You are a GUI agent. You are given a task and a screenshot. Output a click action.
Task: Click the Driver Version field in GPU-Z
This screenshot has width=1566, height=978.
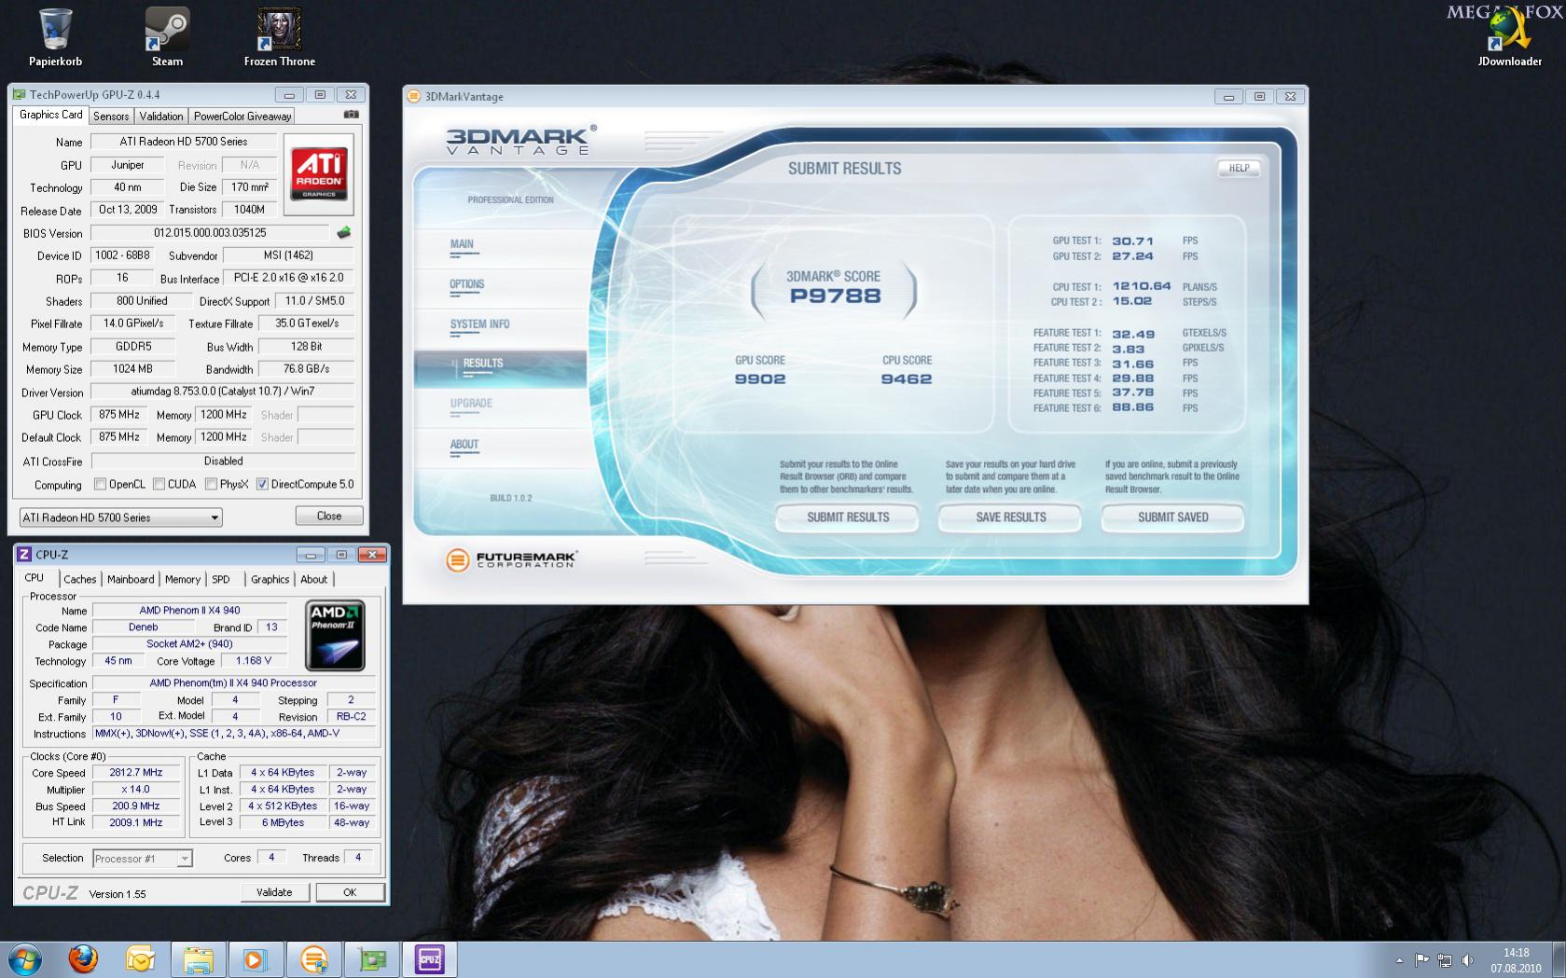coord(222,393)
